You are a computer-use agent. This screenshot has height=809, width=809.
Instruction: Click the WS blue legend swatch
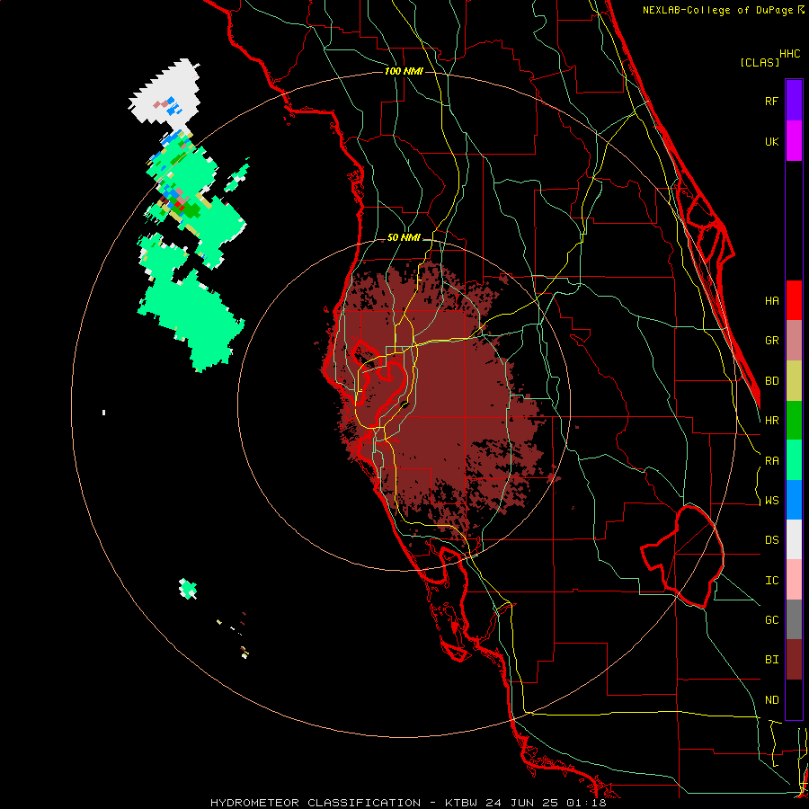(x=794, y=500)
